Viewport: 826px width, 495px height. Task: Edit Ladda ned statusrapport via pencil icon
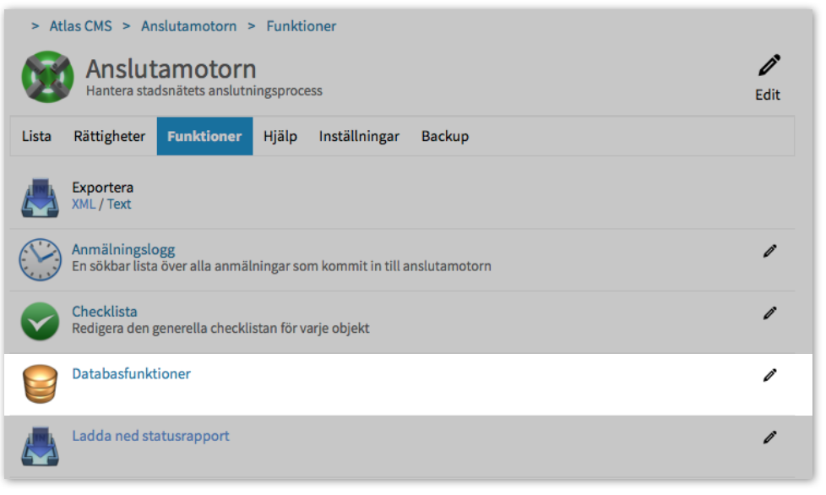(769, 438)
